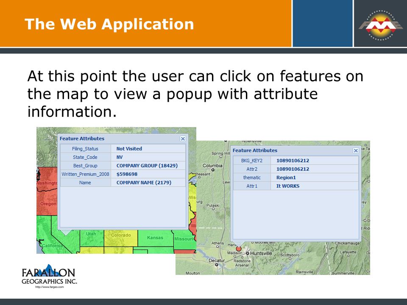This screenshot has width=407, height=305.
Task: Click the left popup 'Feature Attributes' title
Action: 82,139
